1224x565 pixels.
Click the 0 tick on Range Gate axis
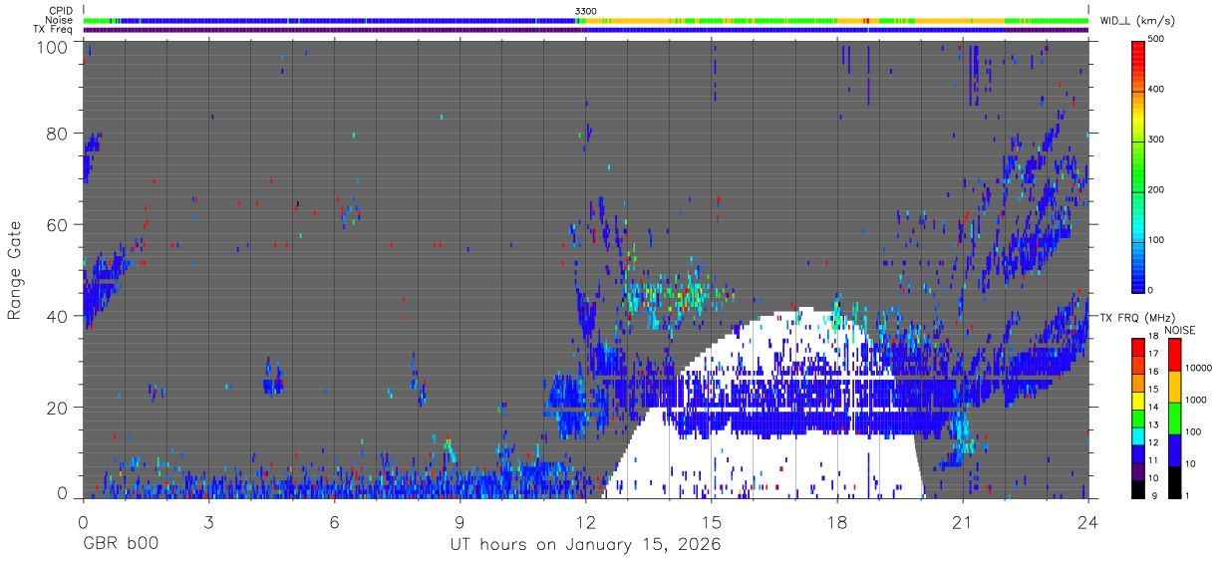coord(63,492)
